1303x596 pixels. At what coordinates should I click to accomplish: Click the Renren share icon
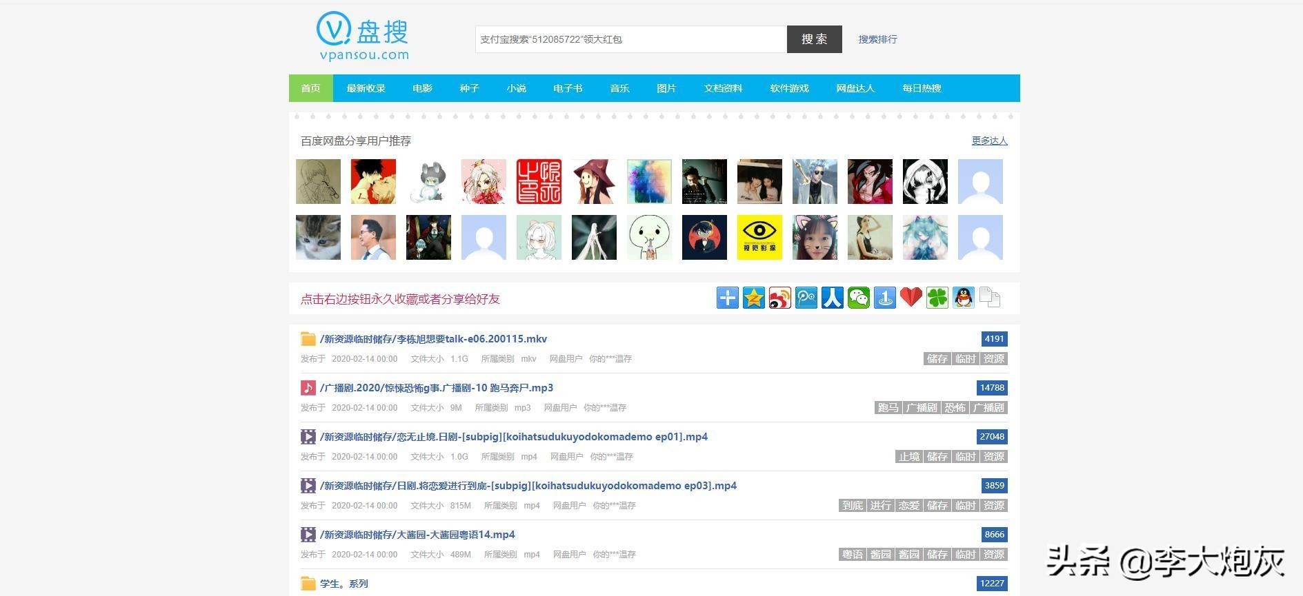click(x=832, y=298)
